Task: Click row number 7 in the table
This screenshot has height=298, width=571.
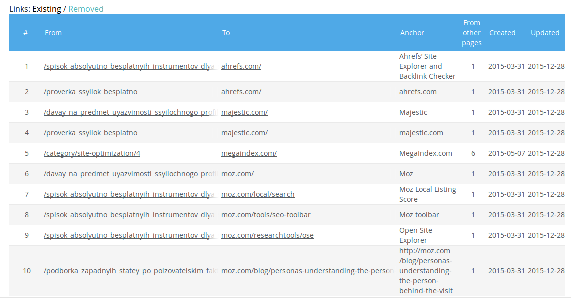Action: click(x=26, y=194)
